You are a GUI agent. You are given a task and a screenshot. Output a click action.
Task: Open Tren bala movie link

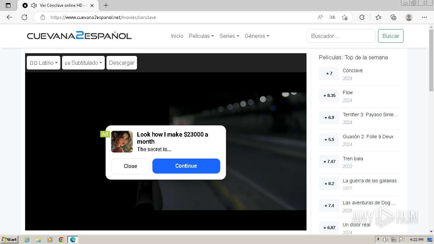353,159
